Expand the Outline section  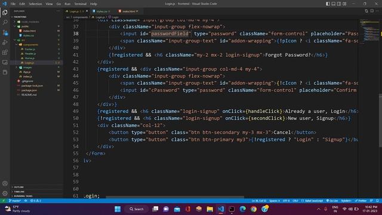[x=19, y=187]
